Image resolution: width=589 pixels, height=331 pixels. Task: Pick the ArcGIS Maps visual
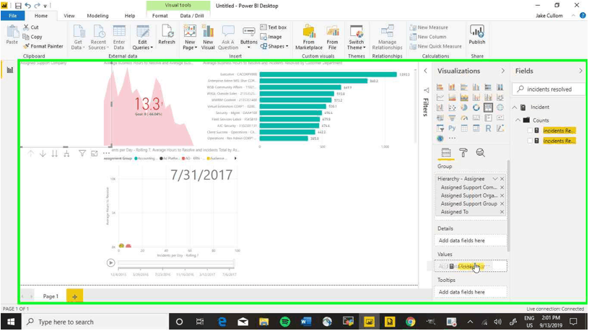coord(440,138)
